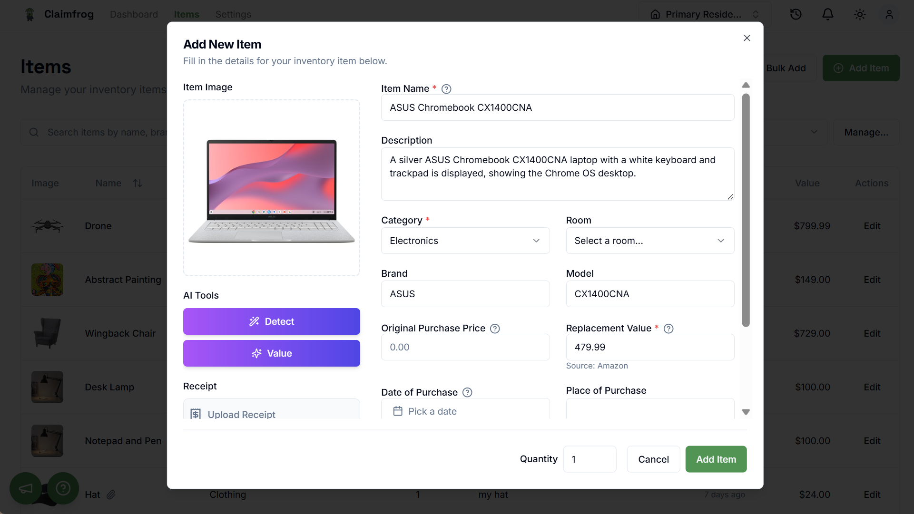
Task: Click the search magnifier icon
Action: 34,132
